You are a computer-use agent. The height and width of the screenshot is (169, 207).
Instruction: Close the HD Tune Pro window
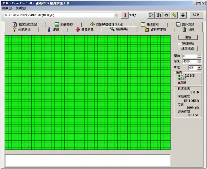point(204,3)
